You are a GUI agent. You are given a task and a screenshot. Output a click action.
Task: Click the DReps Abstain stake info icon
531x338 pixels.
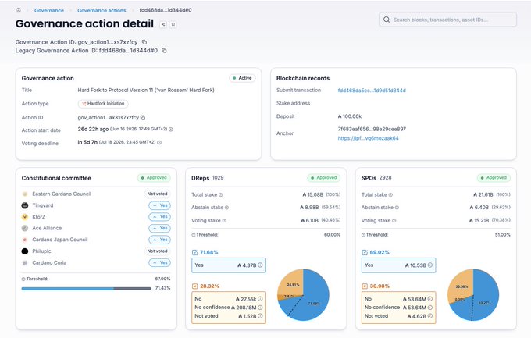(x=227, y=208)
